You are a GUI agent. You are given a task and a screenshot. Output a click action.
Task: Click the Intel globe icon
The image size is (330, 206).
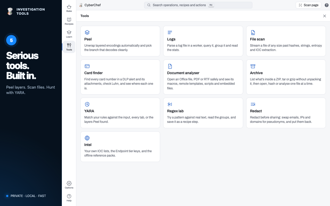tap(87, 138)
